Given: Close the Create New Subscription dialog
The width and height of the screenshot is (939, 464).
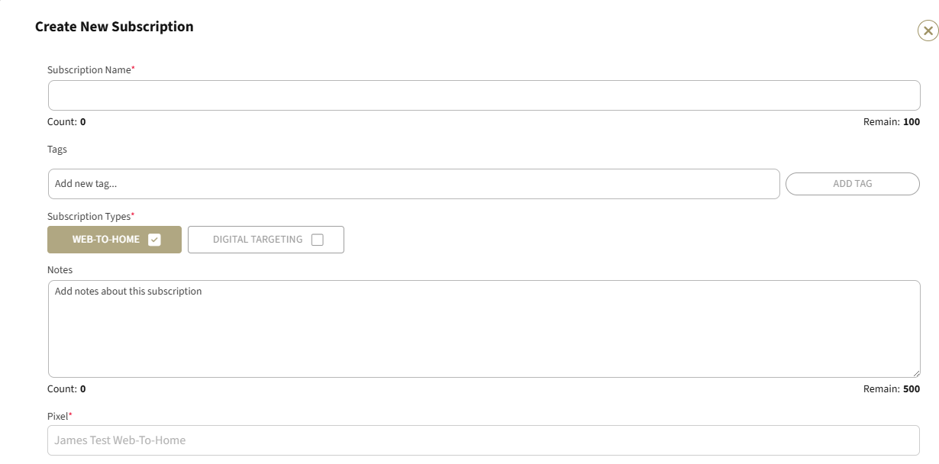Looking at the screenshot, I should click(x=928, y=31).
